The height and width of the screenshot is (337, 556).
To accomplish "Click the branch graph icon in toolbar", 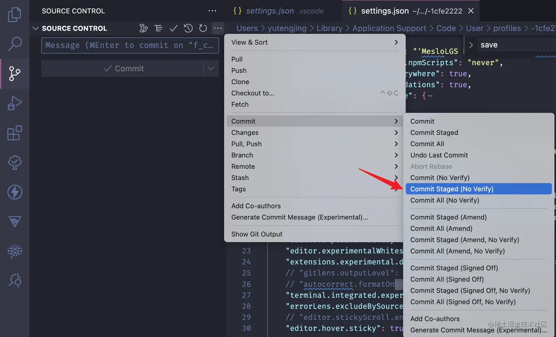I will tap(144, 28).
